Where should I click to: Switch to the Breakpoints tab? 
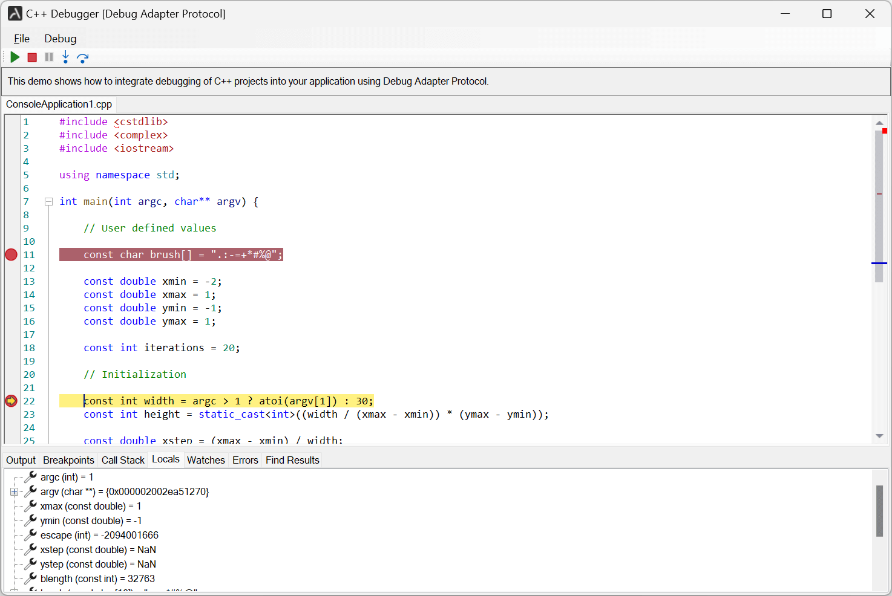(x=68, y=461)
